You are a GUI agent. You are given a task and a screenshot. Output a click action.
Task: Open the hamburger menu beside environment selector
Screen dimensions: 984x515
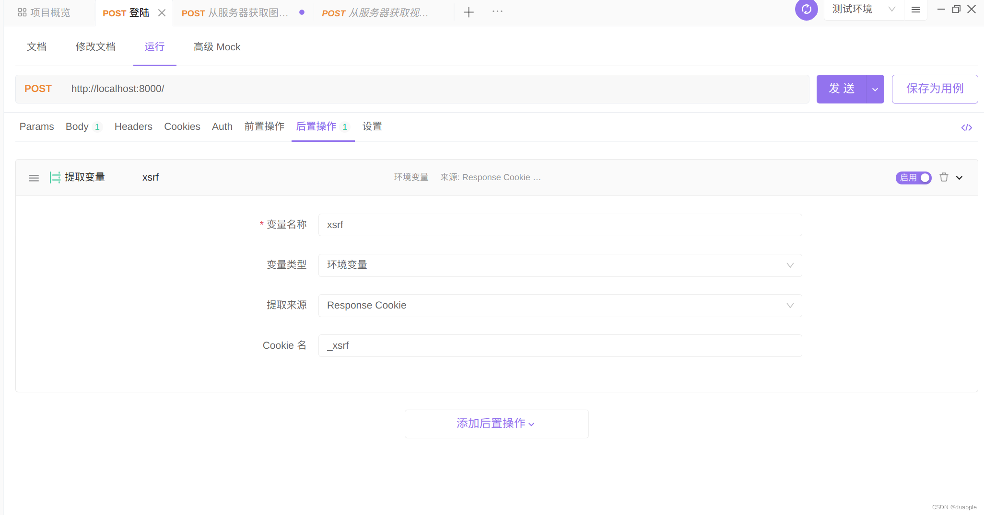[x=916, y=10]
